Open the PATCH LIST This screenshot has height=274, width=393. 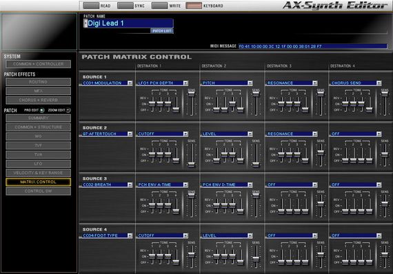coord(162,31)
